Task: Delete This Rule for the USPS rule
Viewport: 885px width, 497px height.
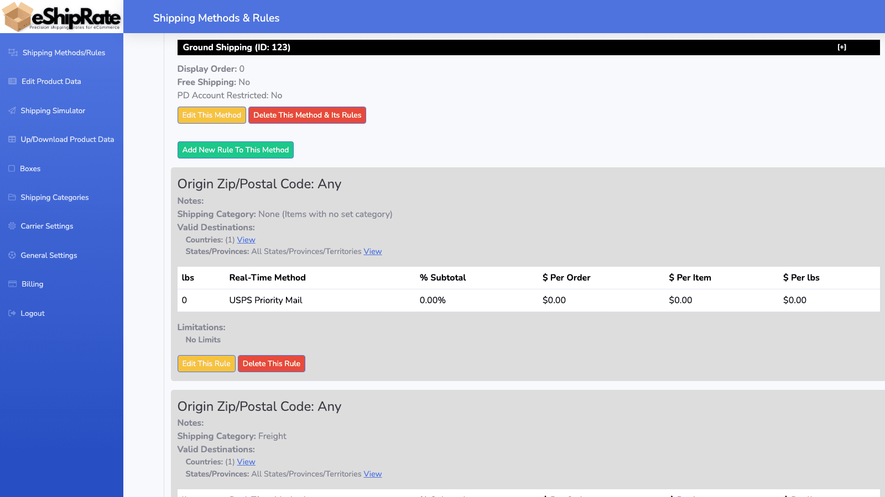Action: coord(272,363)
